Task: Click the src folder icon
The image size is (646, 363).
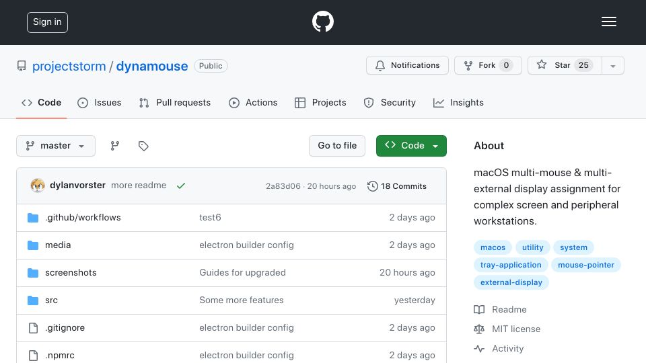Action: [33, 300]
